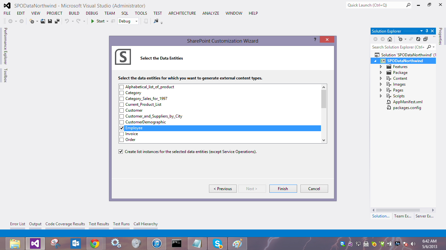This screenshot has width=446, height=250.
Task: Open the PROJECT menu
Action: [x=55, y=13]
